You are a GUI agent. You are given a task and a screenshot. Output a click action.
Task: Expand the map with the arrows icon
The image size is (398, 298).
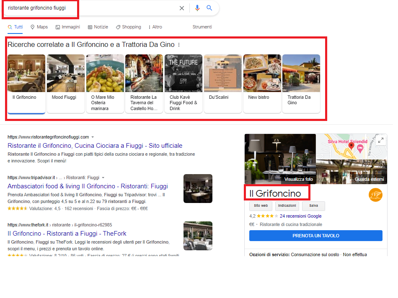point(381,140)
